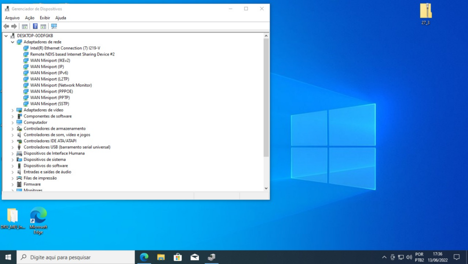
Task: Collapse the Adaptadores de rede category
Action: coord(13,42)
